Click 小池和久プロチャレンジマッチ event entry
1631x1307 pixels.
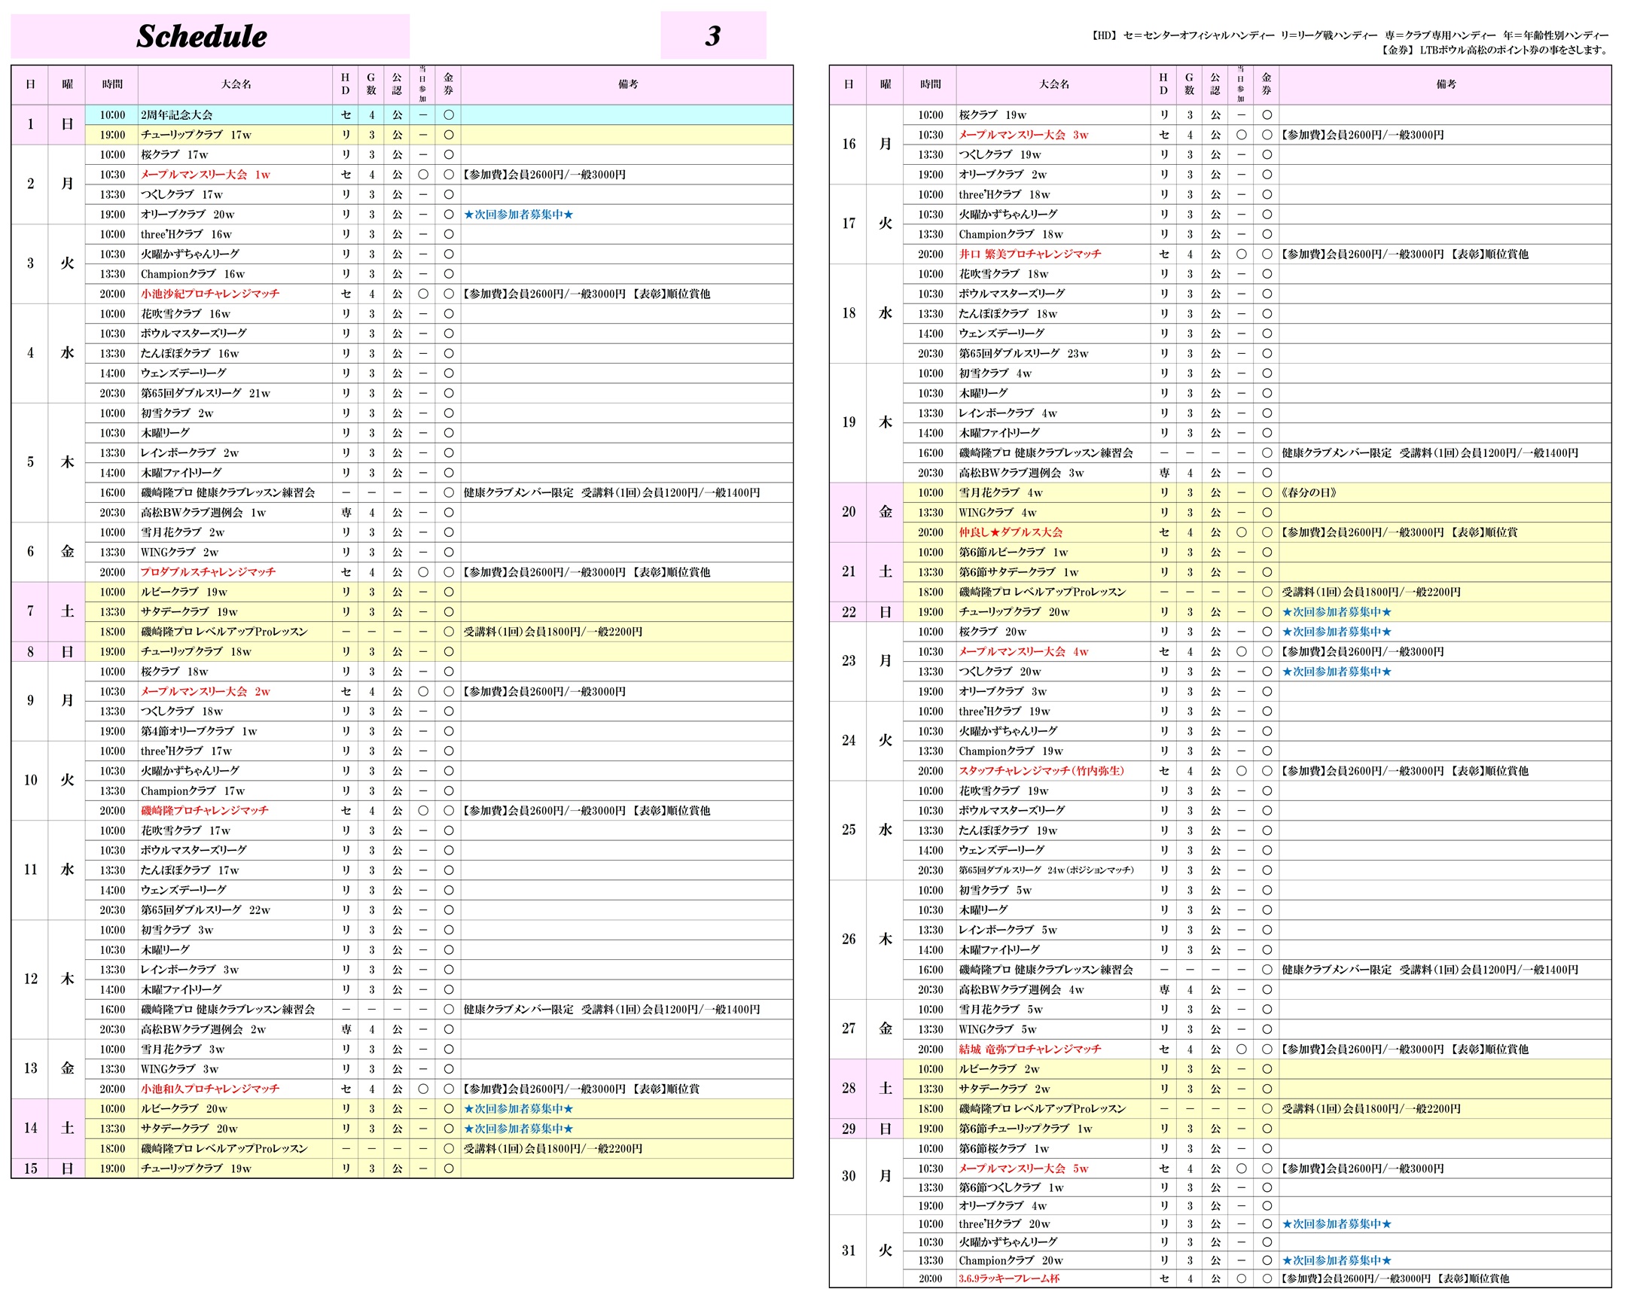(209, 1089)
